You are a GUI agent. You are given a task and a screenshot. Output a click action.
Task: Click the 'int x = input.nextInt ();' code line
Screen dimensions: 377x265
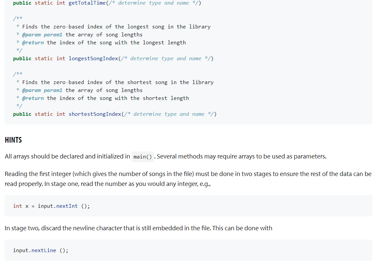[x=52, y=206]
